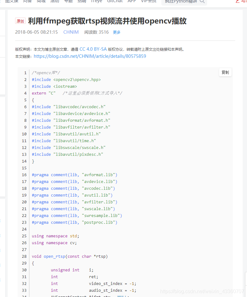Click line number 1 in the gutter
Screen dimensions: 247x297
[x=25, y=73]
